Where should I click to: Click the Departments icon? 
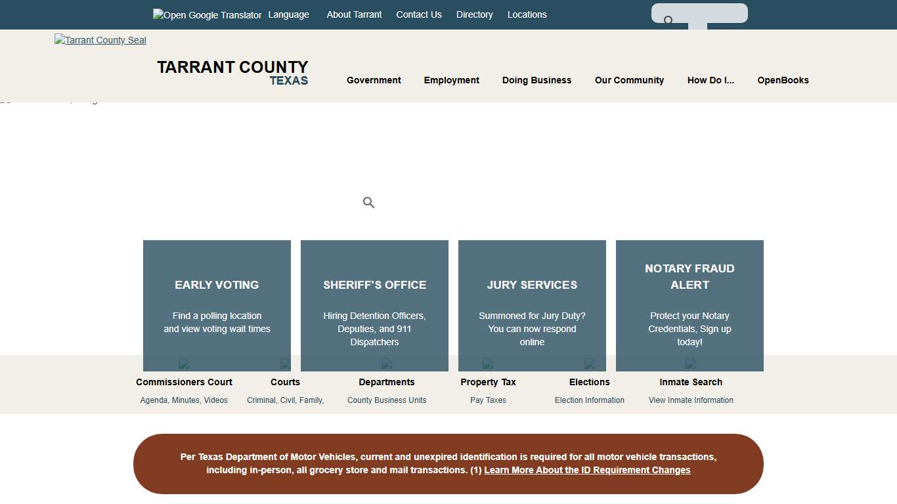[387, 364]
